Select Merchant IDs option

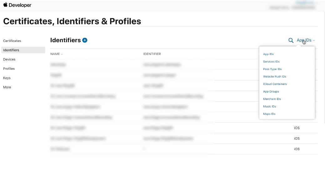(272, 99)
